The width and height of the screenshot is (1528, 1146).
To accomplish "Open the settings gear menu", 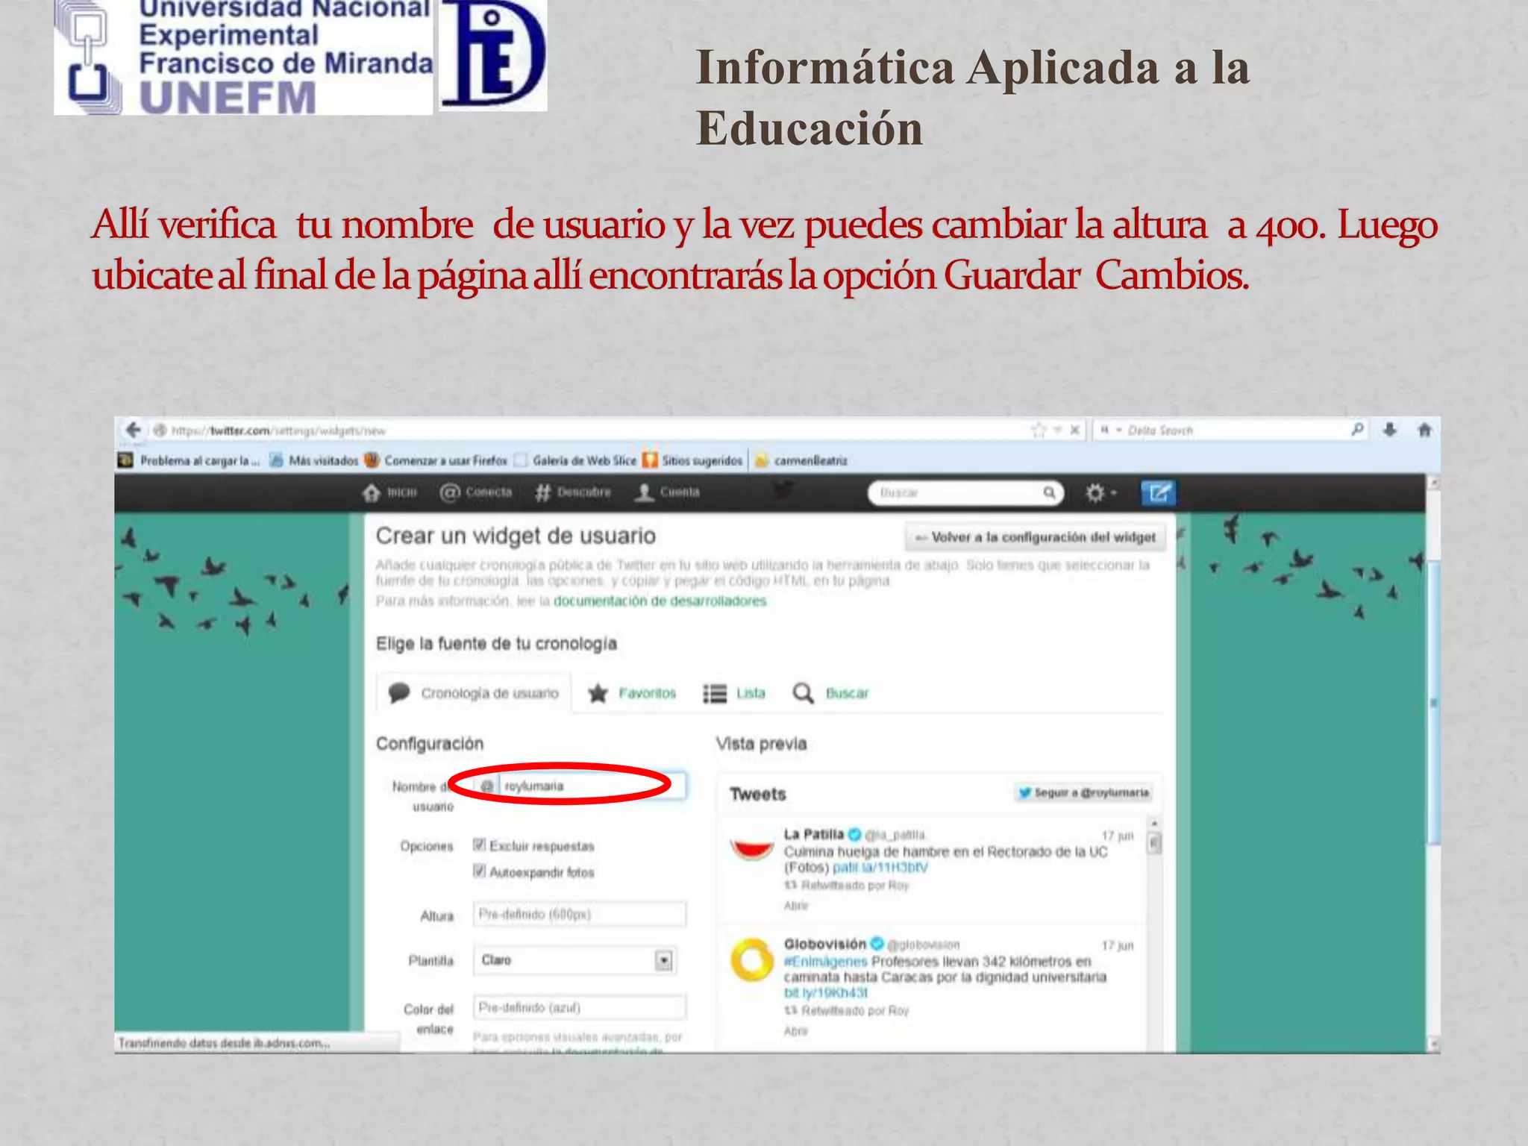I will (x=1100, y=492).
